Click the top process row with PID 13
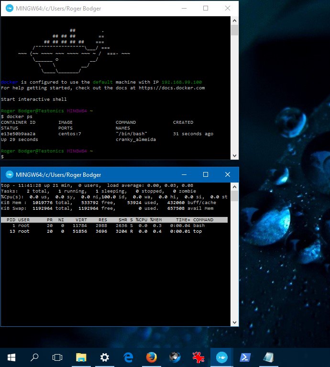Screen dimensions: 330x367 pyautogui.click(x=114, y=231)
